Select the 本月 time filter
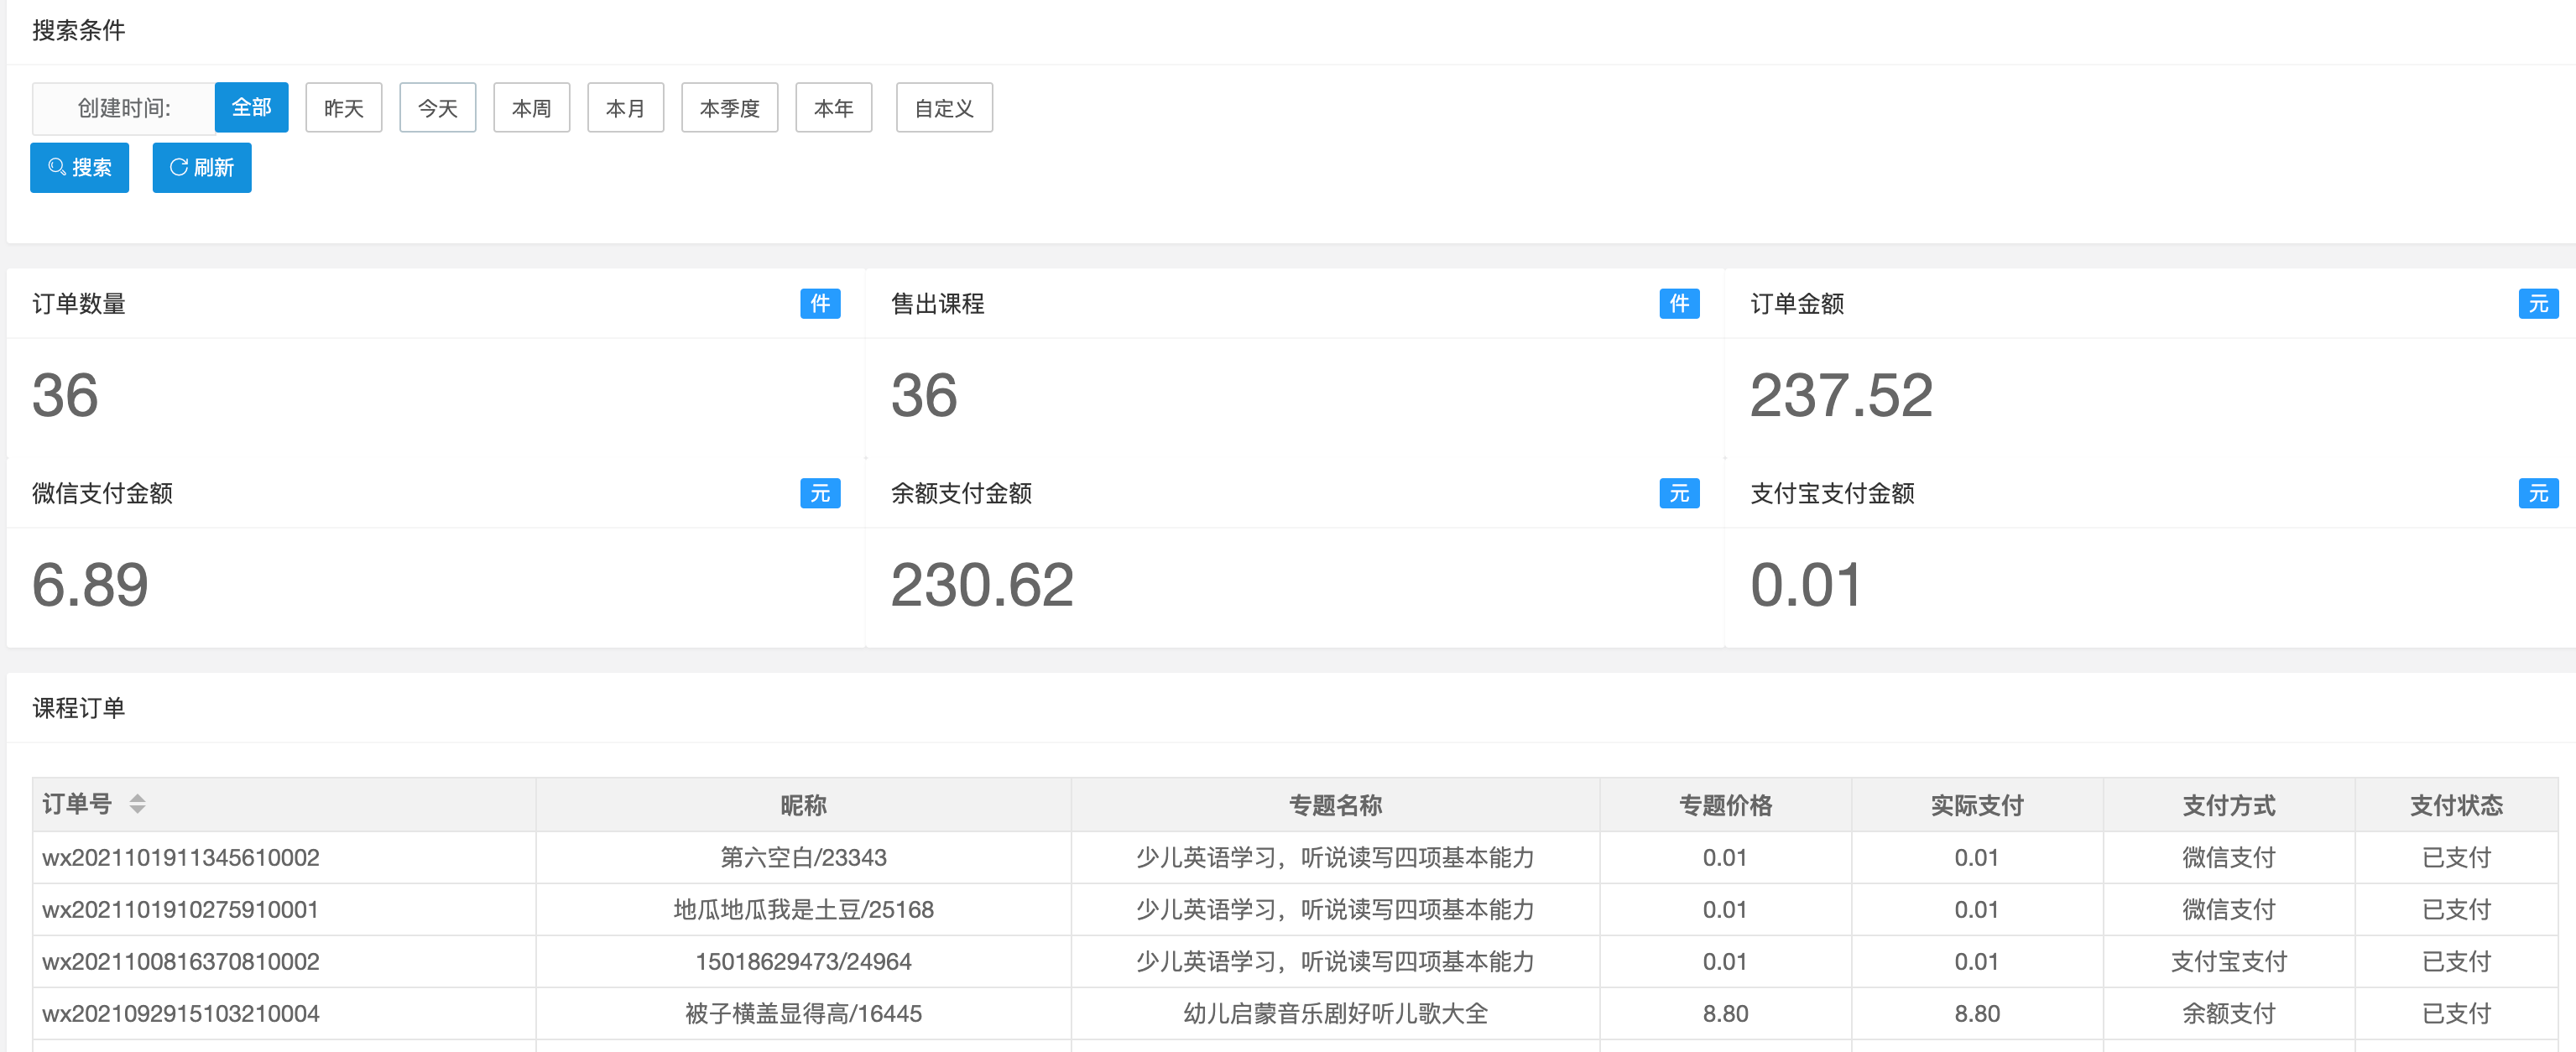 626,108
